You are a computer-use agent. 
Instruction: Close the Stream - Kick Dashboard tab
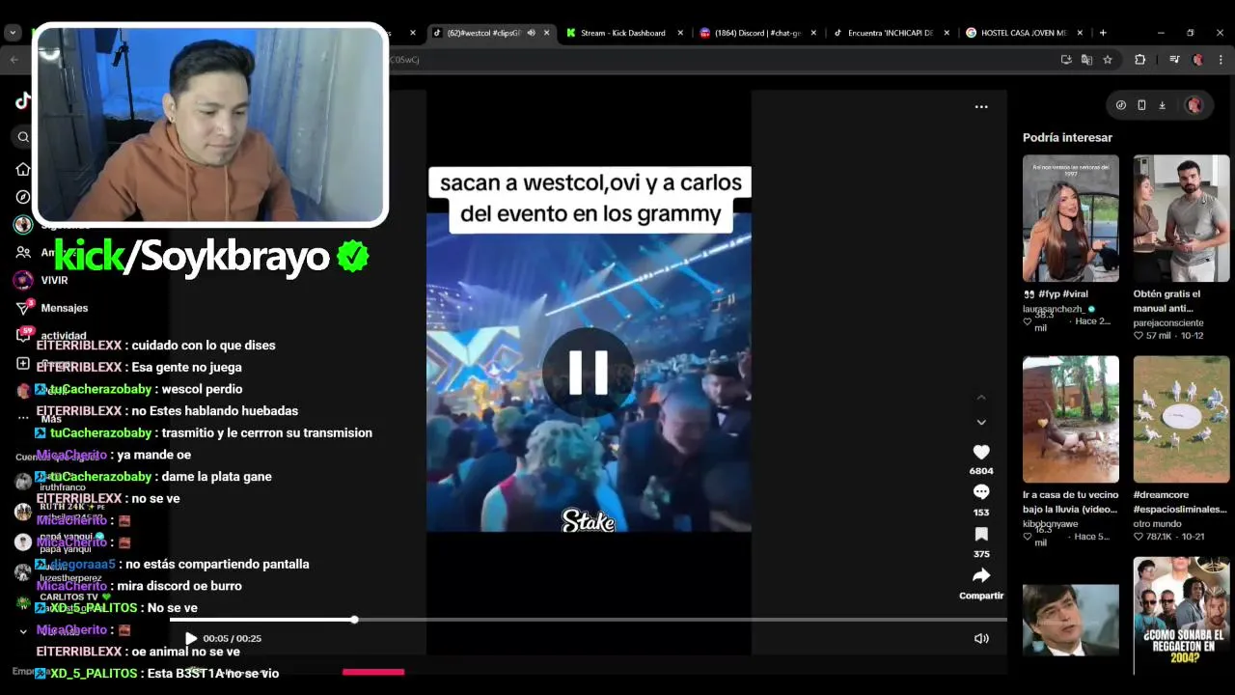pyautogui.click(x=680, y=33)
